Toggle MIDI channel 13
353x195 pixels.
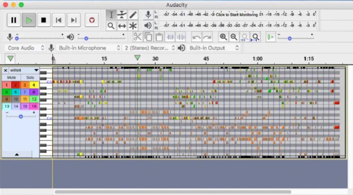coord(7,106)
